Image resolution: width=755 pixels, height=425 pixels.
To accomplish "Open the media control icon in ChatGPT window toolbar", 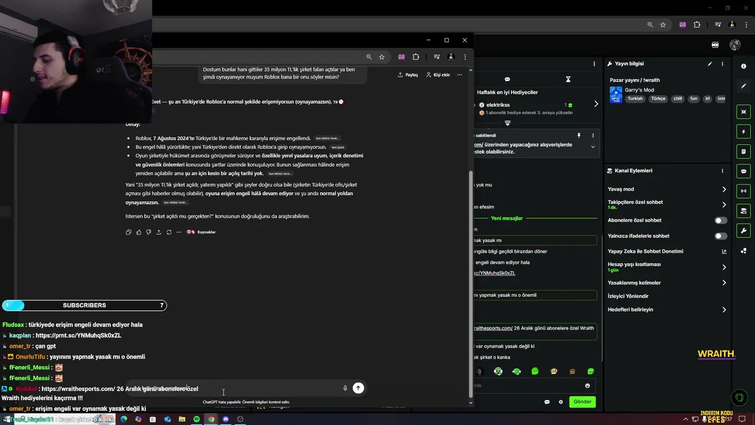I will coord(436,57).
